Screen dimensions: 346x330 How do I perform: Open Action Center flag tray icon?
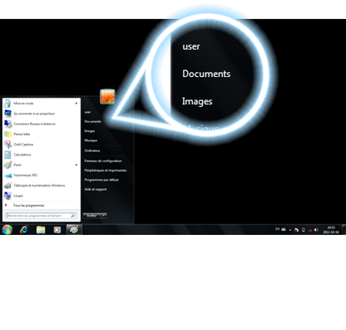[x=297, y=230]
